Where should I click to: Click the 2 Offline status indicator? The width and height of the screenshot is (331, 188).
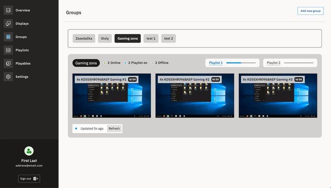tap(160, 63)
